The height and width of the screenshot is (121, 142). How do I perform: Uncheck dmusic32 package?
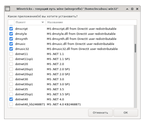pos(11,49)
